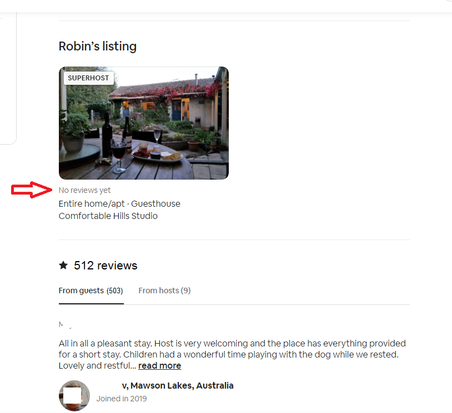452x413 pixels.
Task: Open the Comfortable Hills Studio title link
Action: point(108,216)
